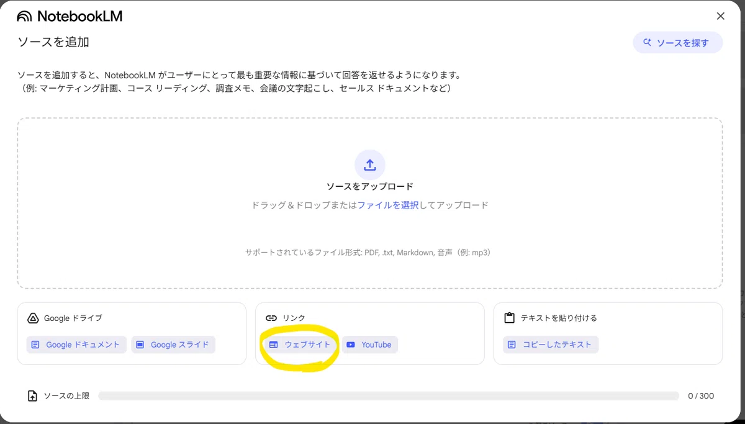The width and height of the screenshot is (745, 424).
Task: Choose the YouTube source option
Action: tap(370, 345)
